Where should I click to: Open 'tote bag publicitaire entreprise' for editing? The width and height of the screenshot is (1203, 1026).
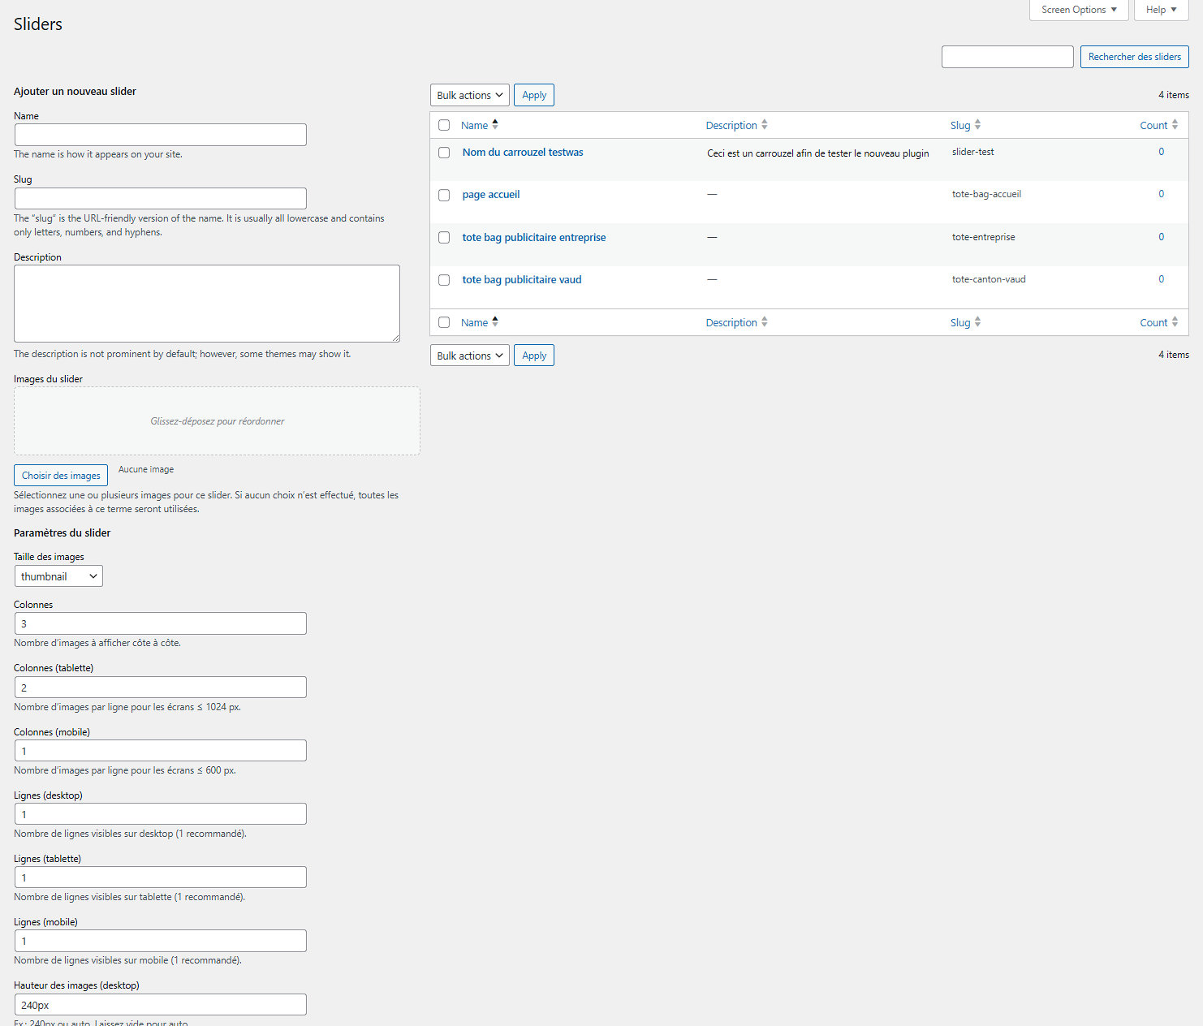click(x=533, y=237)
